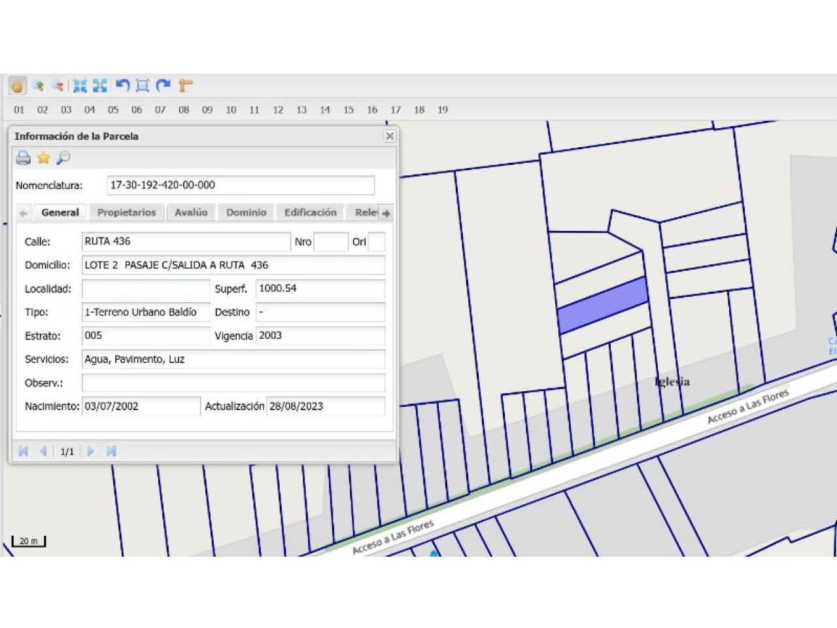The width and height of the screenshot is (837, 628).
Task: Switch to the Avalúo tab
Action: [x=191, y=213]
